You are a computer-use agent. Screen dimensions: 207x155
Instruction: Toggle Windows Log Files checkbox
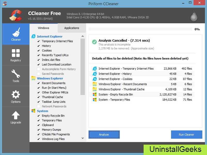pos(39,139)
